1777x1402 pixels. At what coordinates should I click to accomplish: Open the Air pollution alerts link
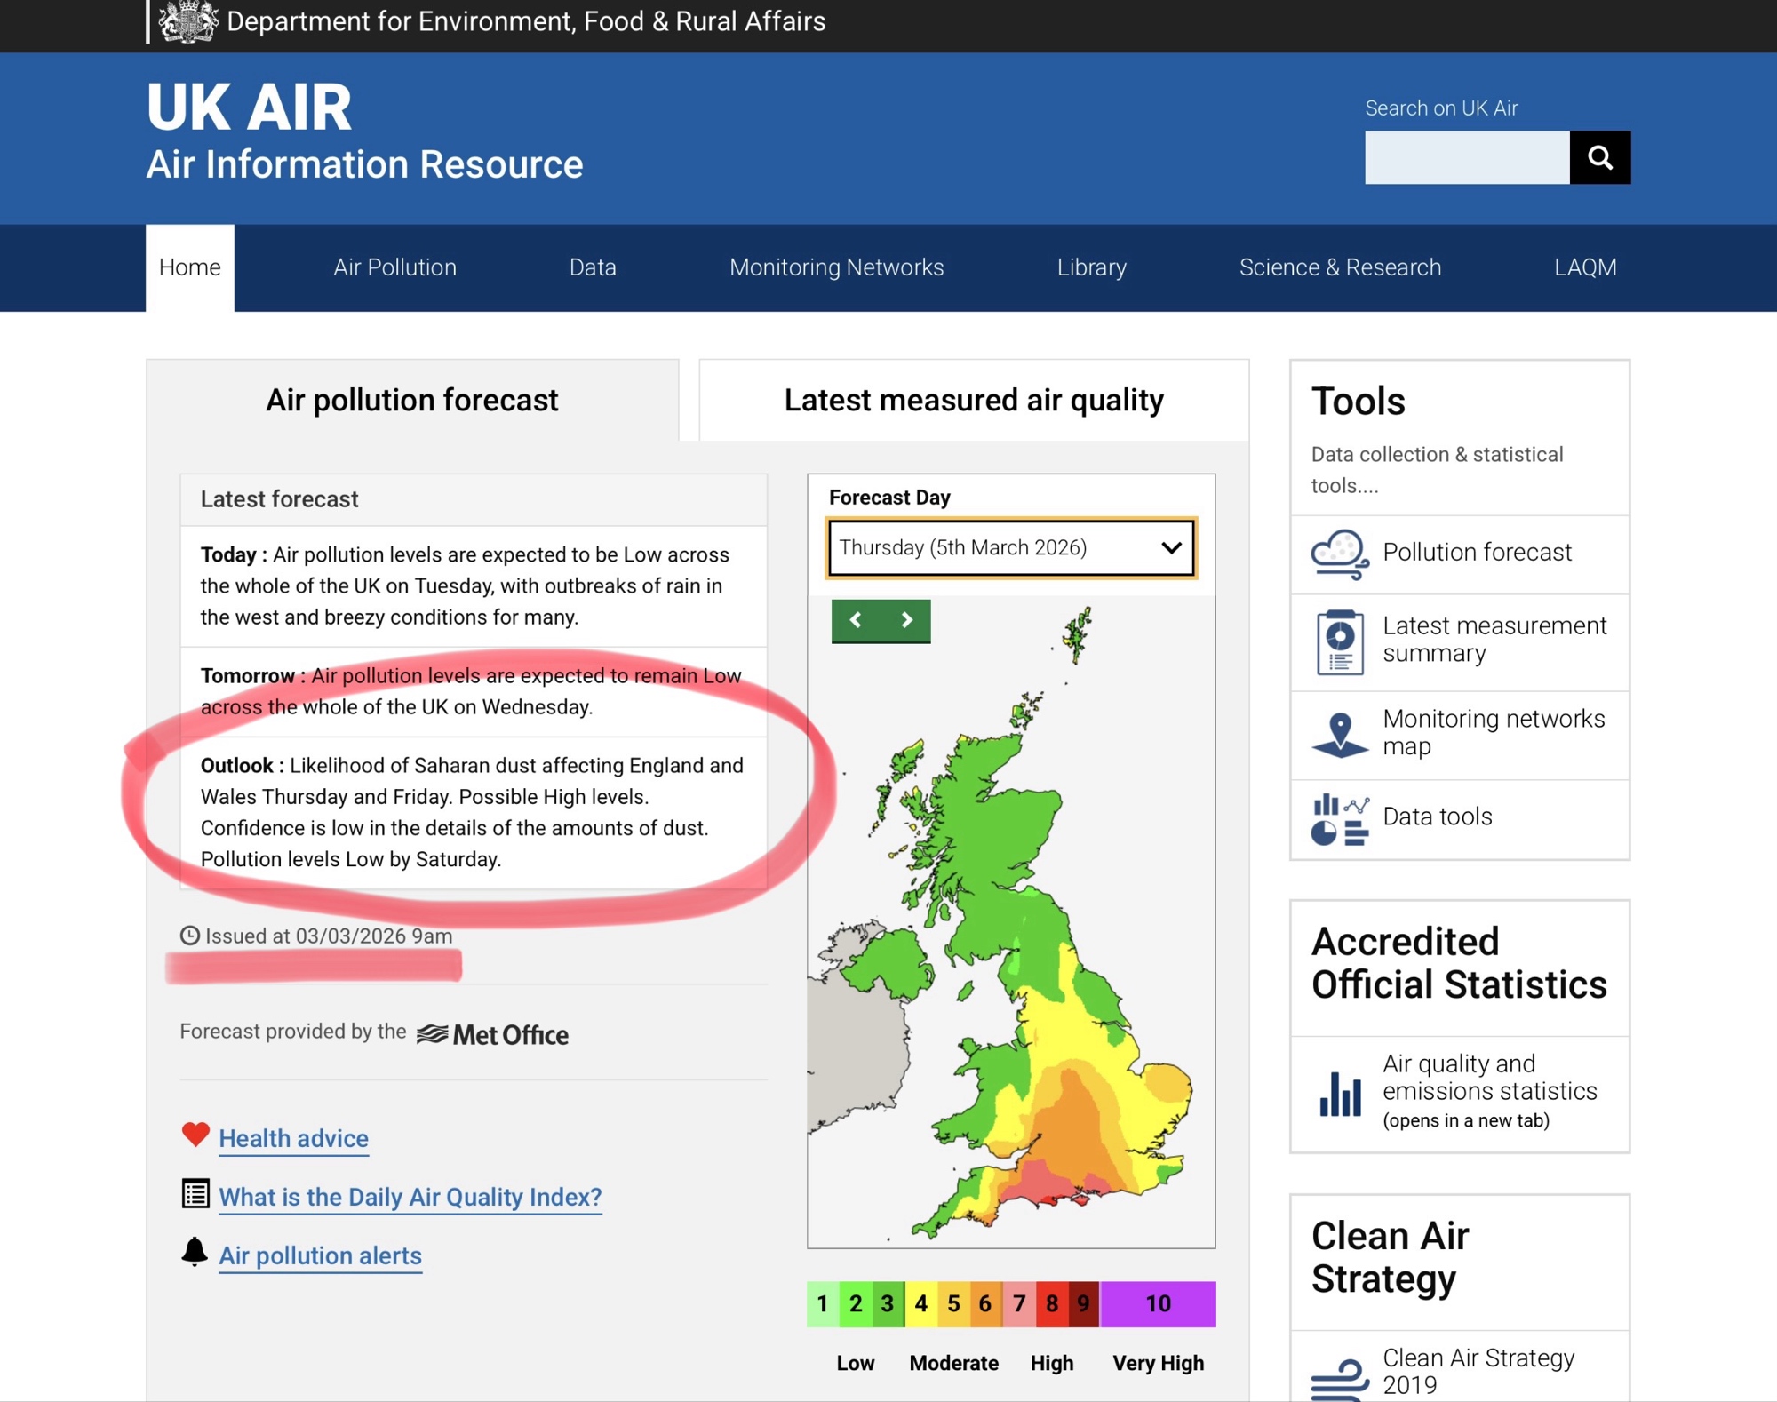320,1255
